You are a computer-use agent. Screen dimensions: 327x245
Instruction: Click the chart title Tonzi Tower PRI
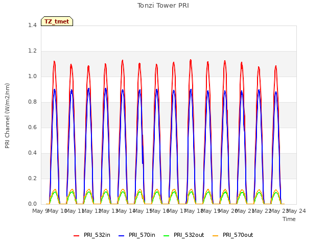[163, 6]
